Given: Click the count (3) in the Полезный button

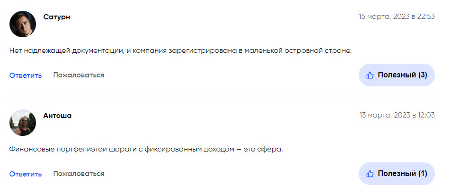Looking at the screenshot, I should coord(423,75).
